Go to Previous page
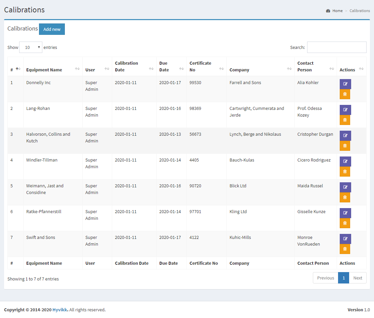The height and width of the screenshot is (318, 374). (x=326, y=278)
